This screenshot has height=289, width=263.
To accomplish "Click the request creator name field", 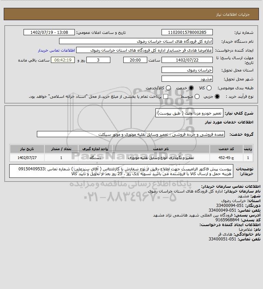I will (x=144, y=50).
